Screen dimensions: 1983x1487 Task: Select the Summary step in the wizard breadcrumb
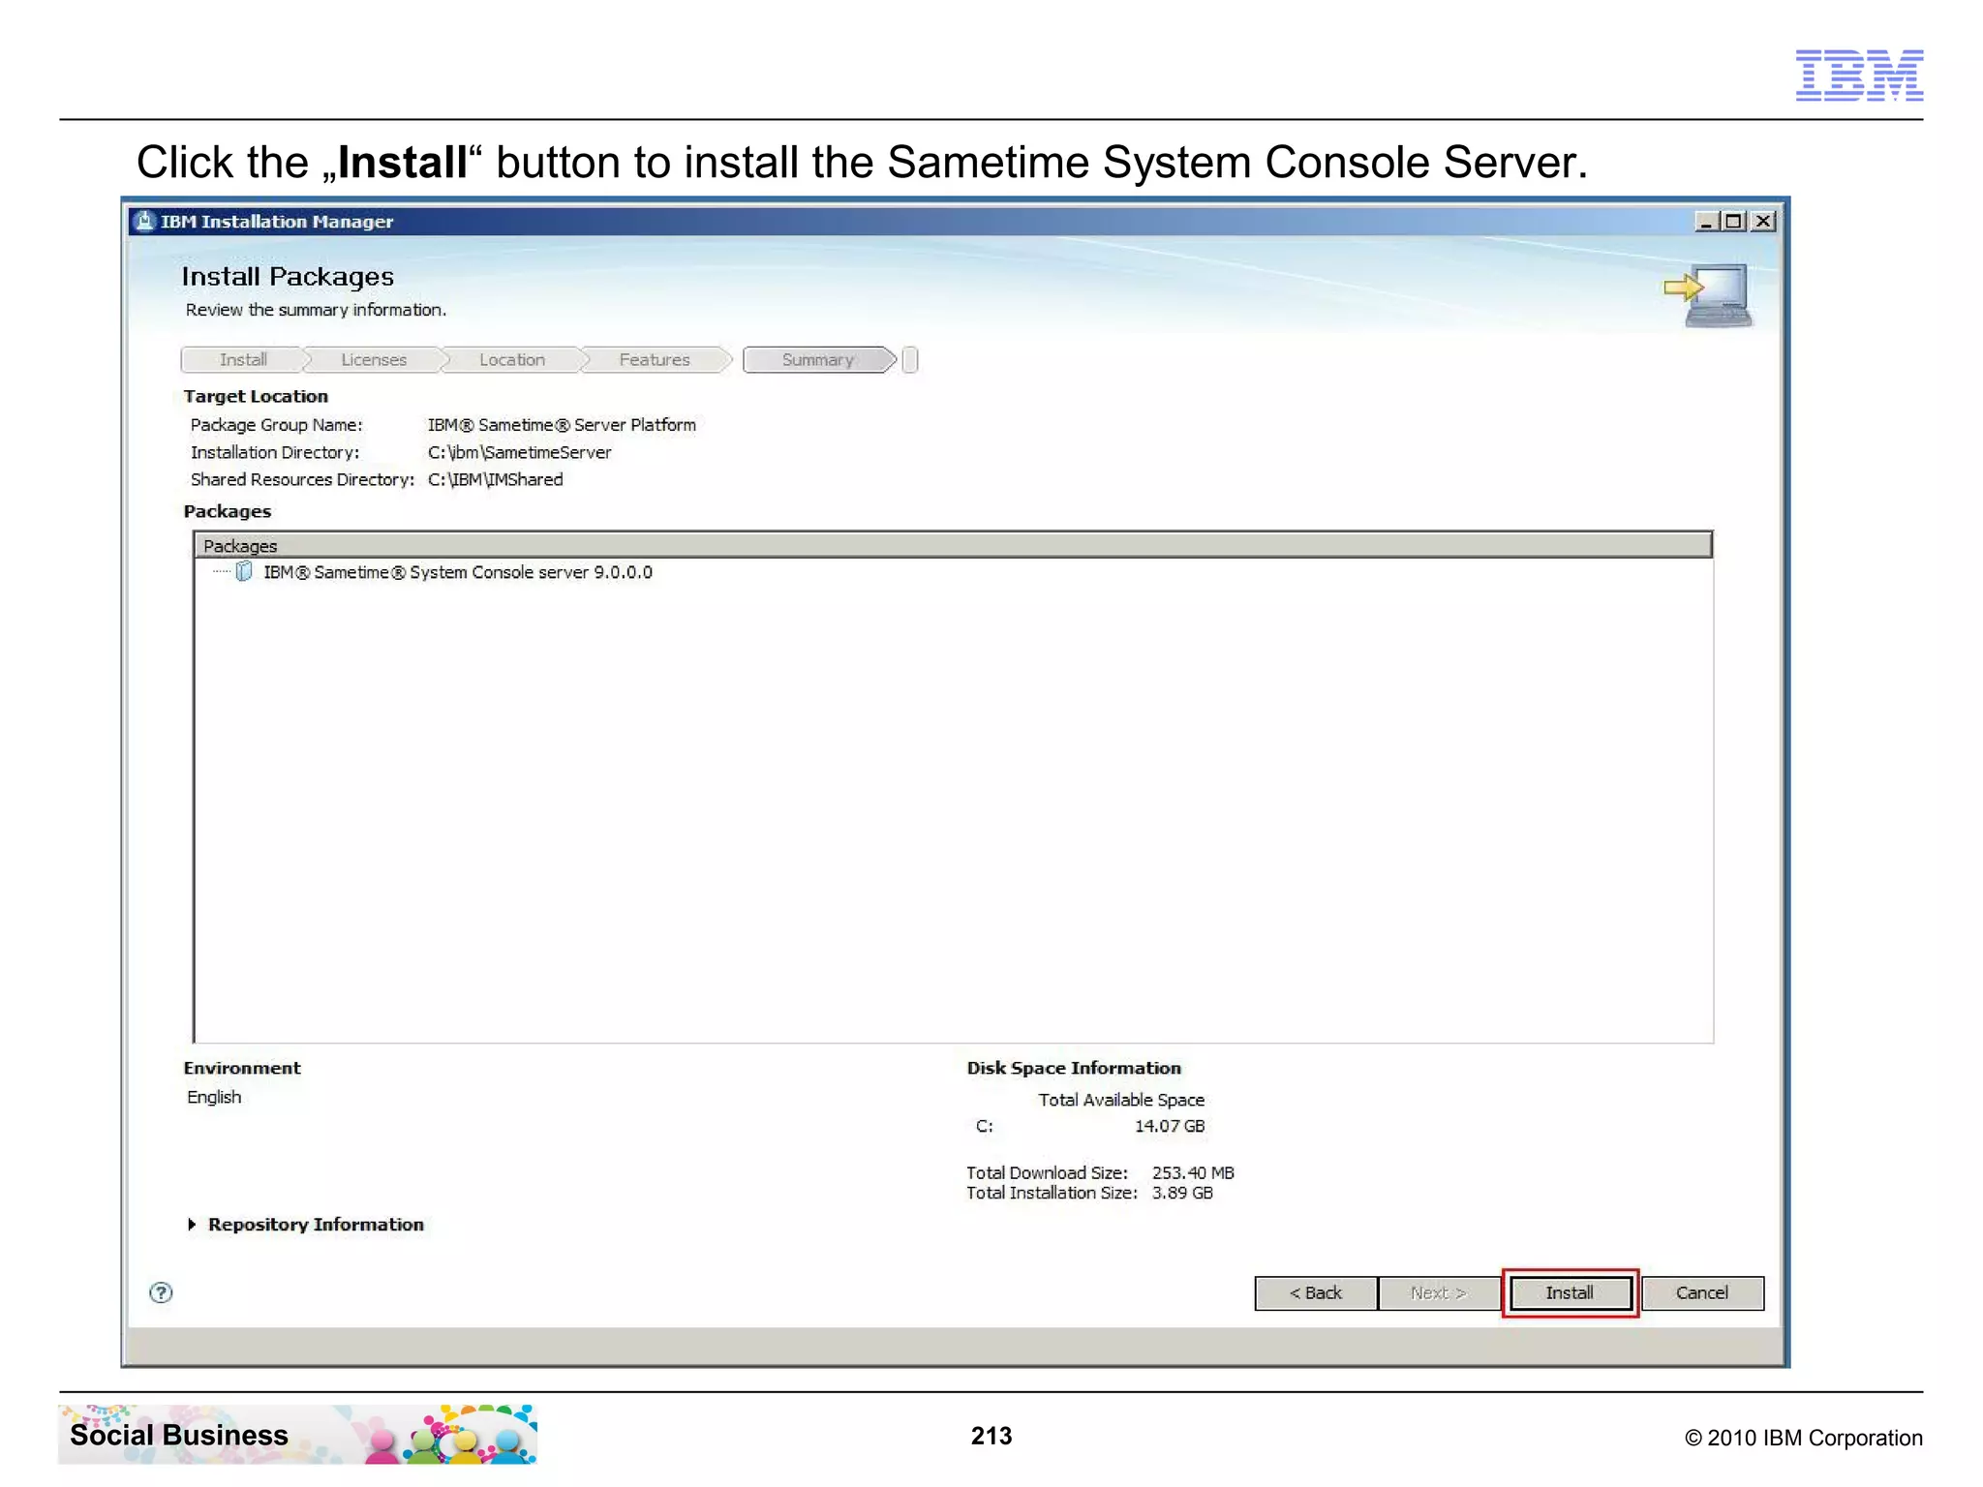[818, 360]
